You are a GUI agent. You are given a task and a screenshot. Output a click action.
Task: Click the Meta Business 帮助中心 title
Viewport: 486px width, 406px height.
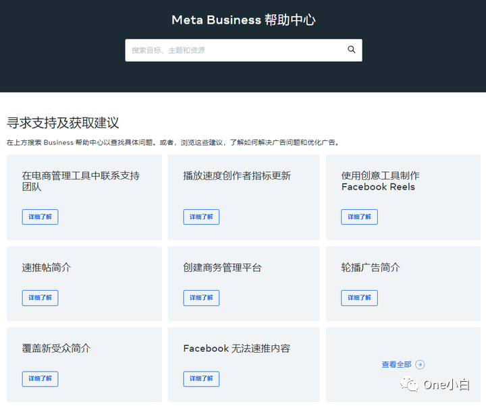point(243,20)
